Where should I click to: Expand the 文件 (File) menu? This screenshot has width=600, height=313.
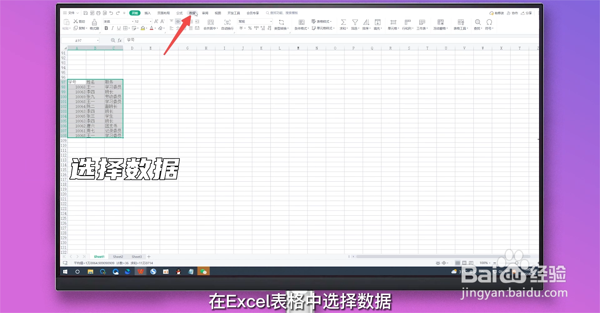pyautogui.click(x=71, y=13)
